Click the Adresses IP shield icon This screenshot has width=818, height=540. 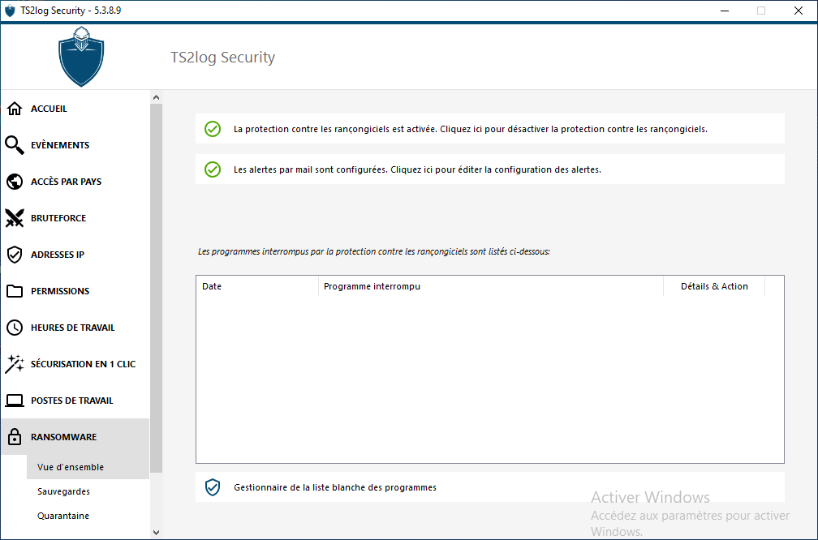[x=15, y=255]
